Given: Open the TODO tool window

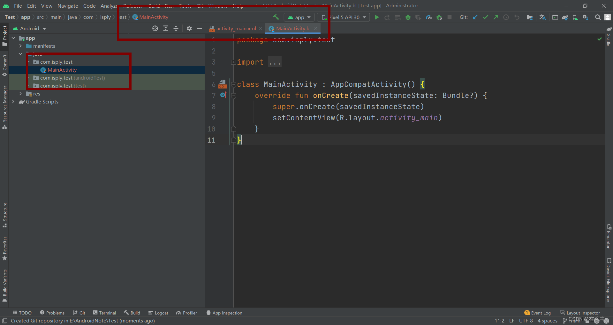Looking at the screenshot, I should [22, 313].
